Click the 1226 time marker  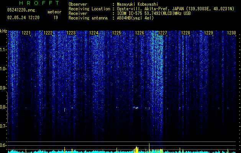139,33
